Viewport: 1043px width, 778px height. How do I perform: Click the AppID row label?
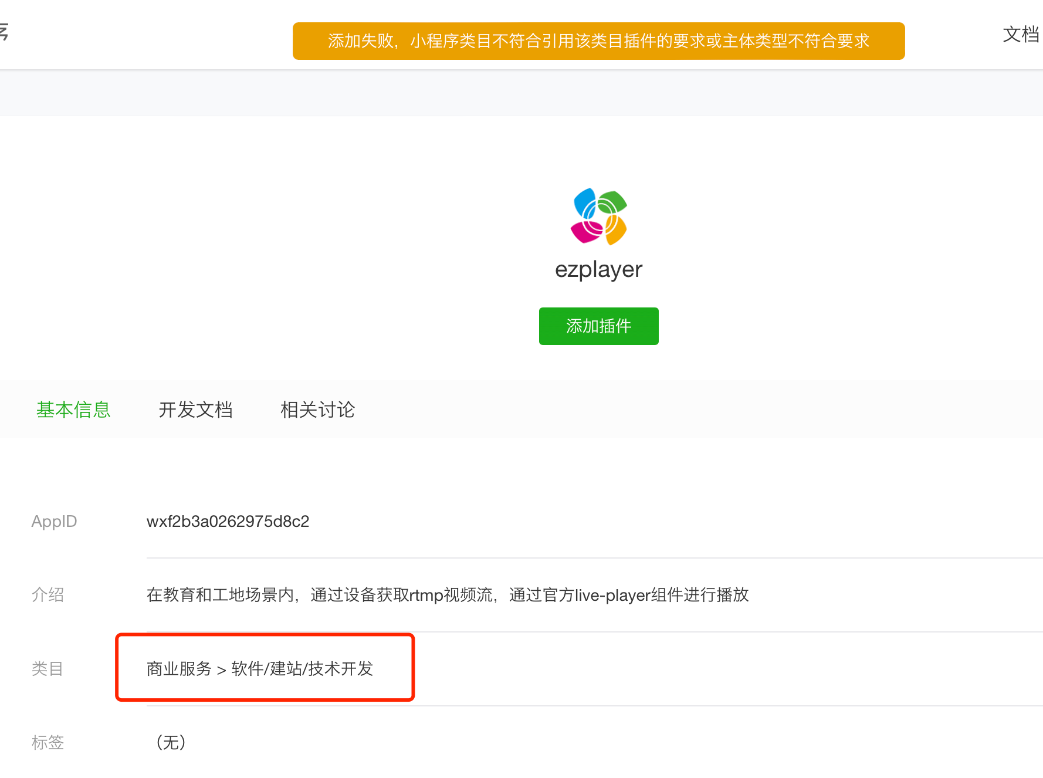point(54,521)
